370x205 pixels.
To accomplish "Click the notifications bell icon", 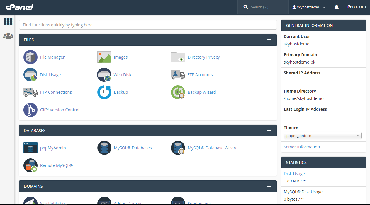I will click(x=337, y=7).
